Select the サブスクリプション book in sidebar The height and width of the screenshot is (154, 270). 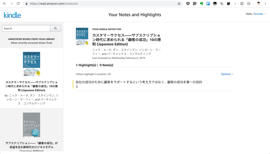point(32,124)
